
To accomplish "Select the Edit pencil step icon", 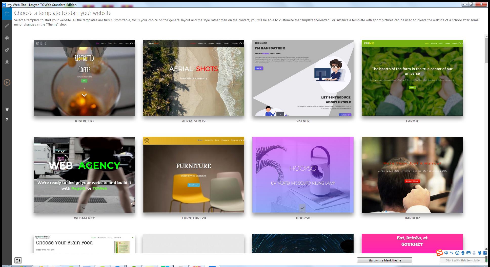I will [x=7, y=25].
